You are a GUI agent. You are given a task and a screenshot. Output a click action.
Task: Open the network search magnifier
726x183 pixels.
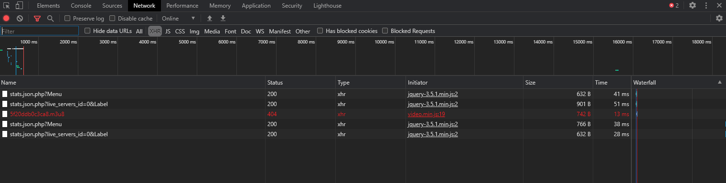pyautogui.click(x=50, y=18)
